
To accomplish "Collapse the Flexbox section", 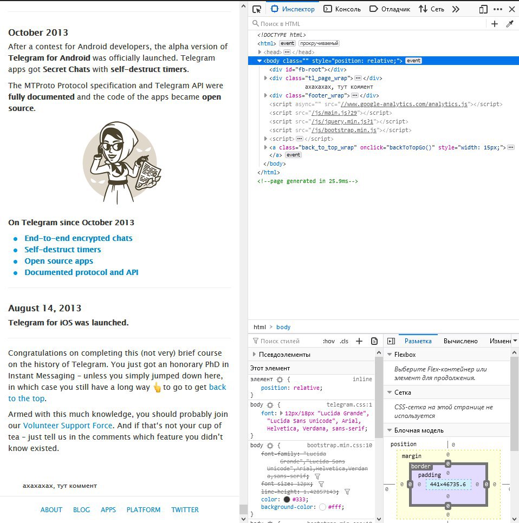I will click(389, 354).
